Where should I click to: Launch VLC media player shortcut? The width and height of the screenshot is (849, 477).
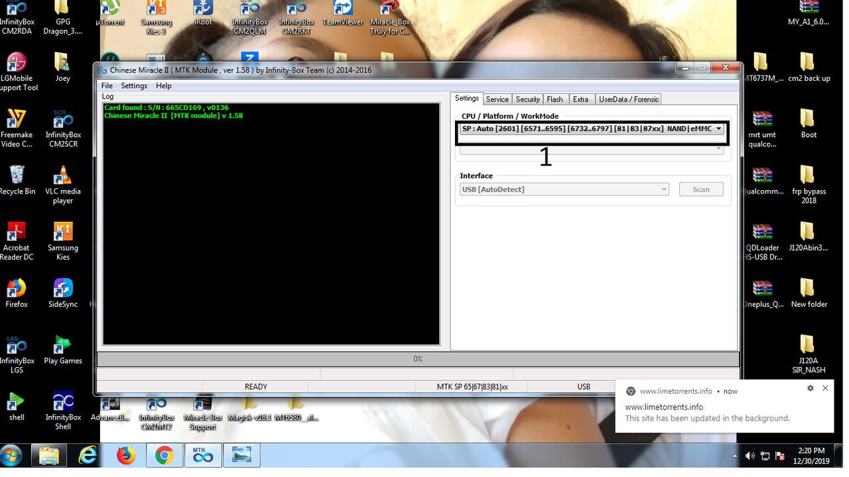click(x=63, y=185)
